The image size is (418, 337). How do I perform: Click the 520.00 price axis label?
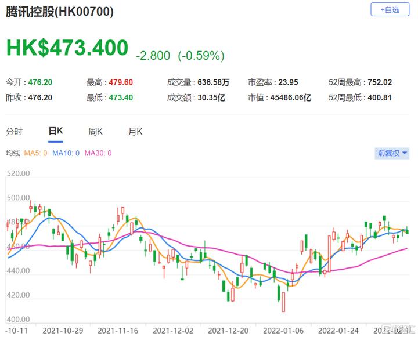coord(19,173)
